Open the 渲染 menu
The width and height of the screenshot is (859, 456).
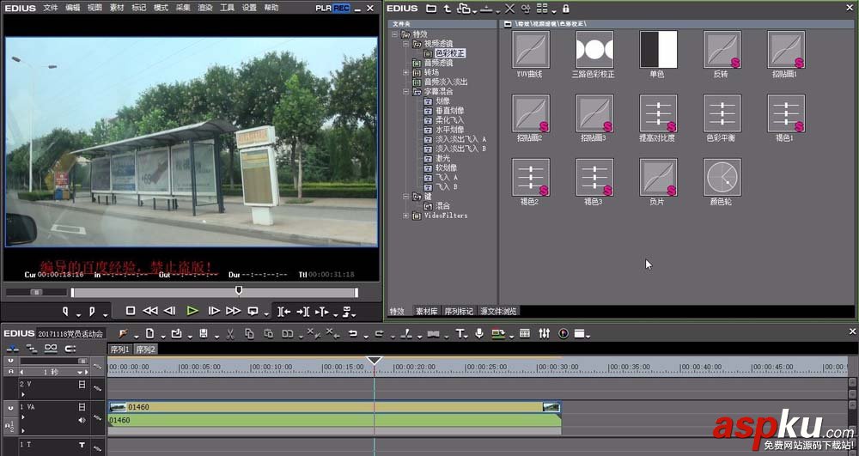pos(205,9)
